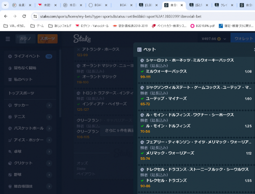Click the table tennis paddle icon
The image size is (255, 194).
[x=10, y=152]
